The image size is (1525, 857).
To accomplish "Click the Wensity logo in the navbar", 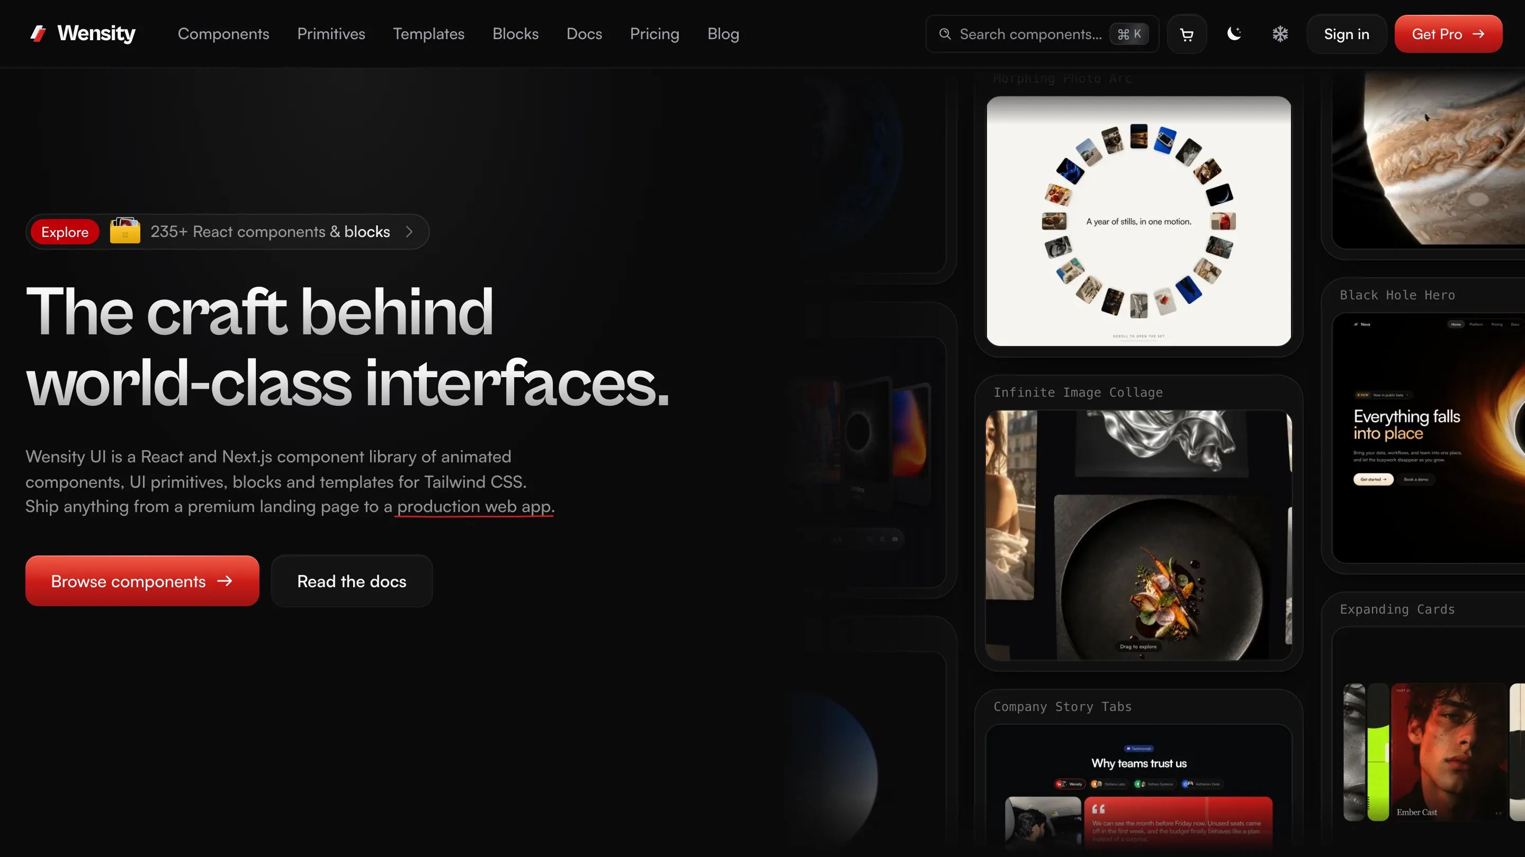I will [x=83, y=34].
